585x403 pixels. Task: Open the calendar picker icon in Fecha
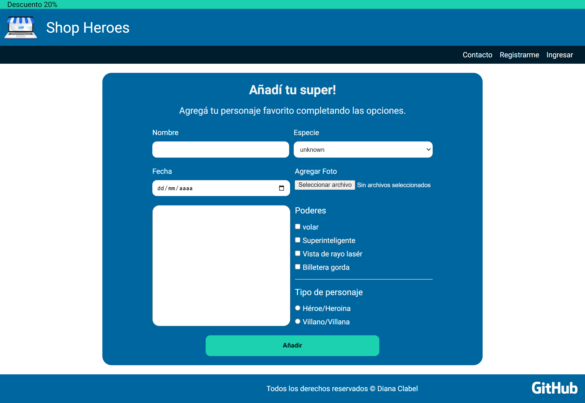point(281,188)
